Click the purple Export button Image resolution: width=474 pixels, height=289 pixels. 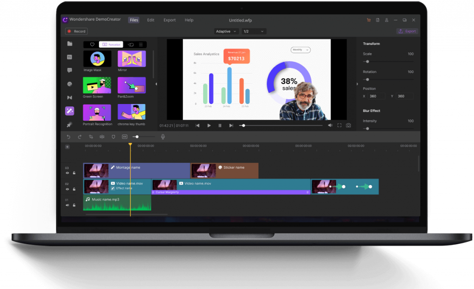[x=407, y=31]
